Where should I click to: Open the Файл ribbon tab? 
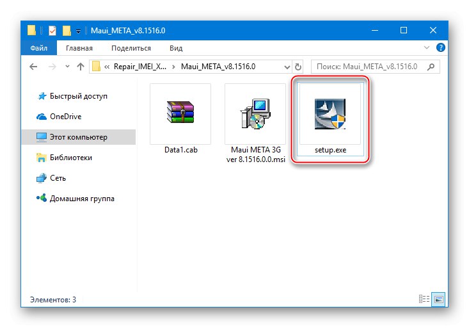(38, 48)
